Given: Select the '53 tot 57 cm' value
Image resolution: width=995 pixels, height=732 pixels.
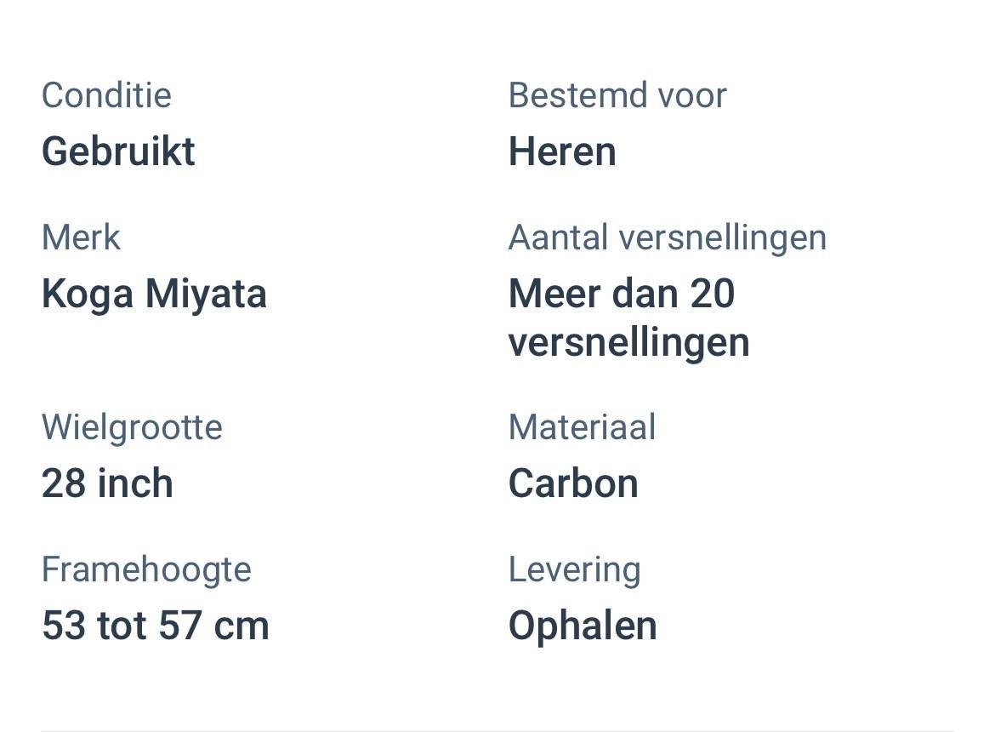Looking at the screenshot, I should 156,626.
